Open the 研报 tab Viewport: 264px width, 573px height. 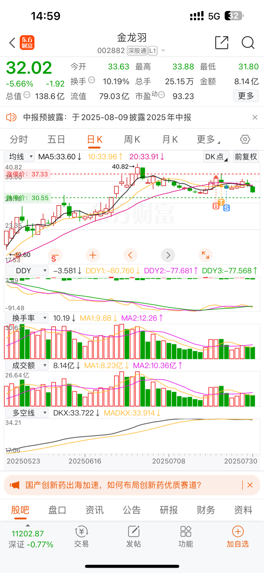pos(169,510)
